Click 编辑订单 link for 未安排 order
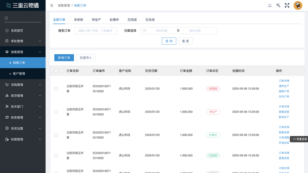Viewport: 308px width, 173px height. click(x=284, y=91)
